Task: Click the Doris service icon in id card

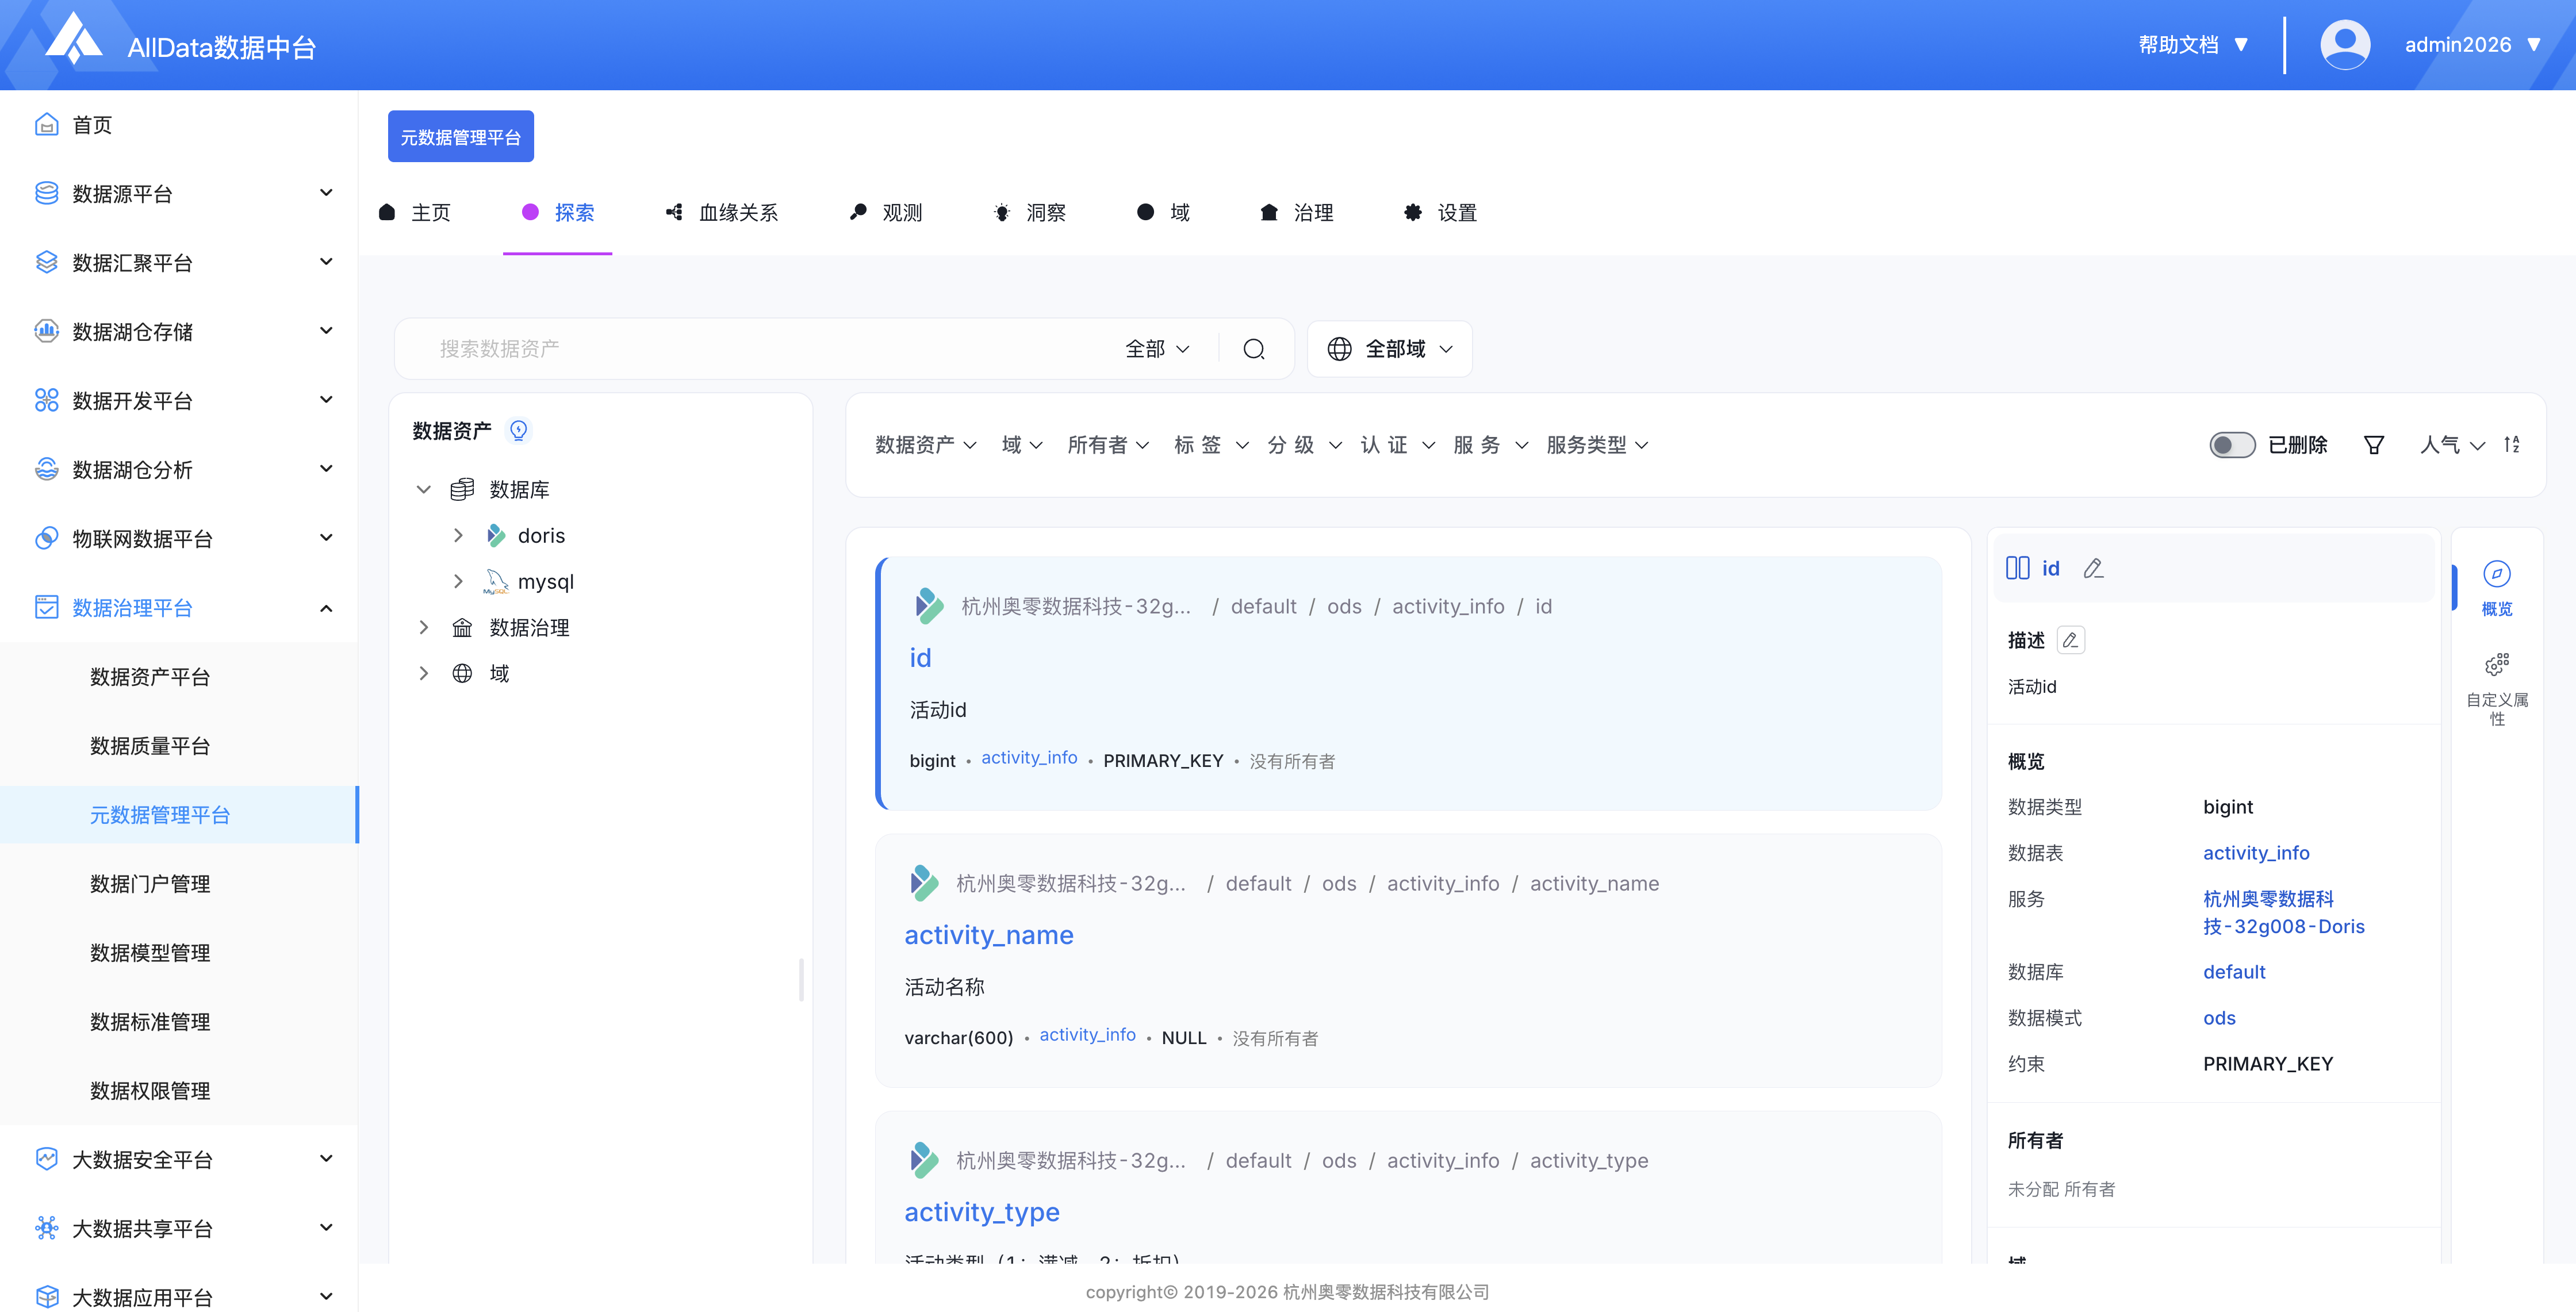Action: point(929,606)
